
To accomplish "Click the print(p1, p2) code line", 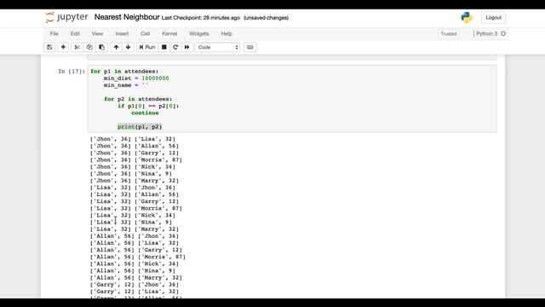I will 140,127.
